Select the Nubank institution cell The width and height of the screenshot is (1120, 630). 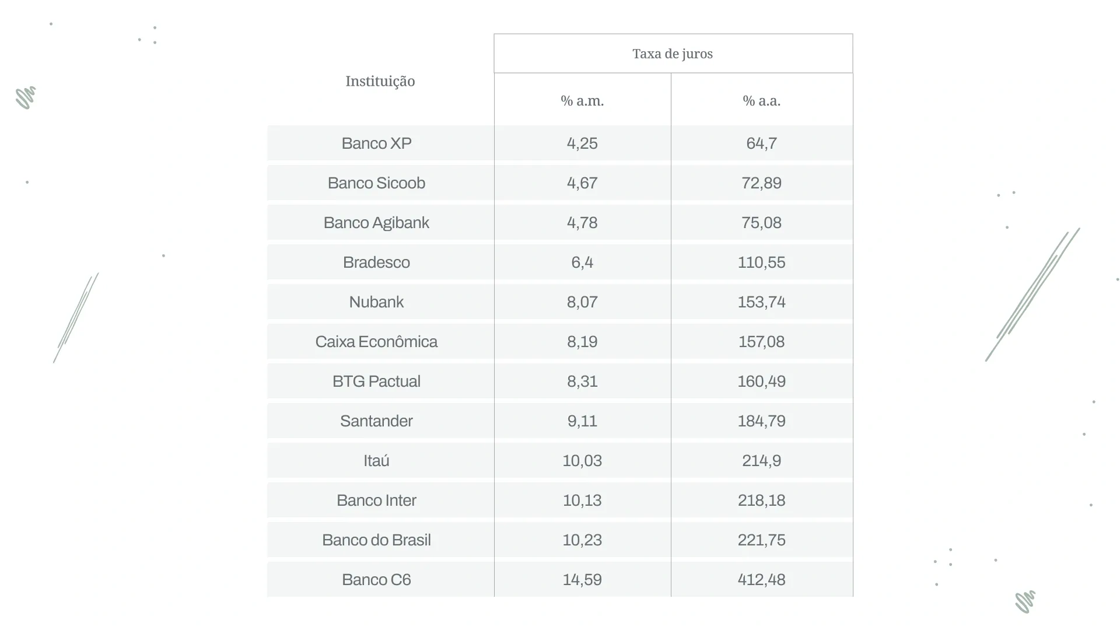pos(376,302)
